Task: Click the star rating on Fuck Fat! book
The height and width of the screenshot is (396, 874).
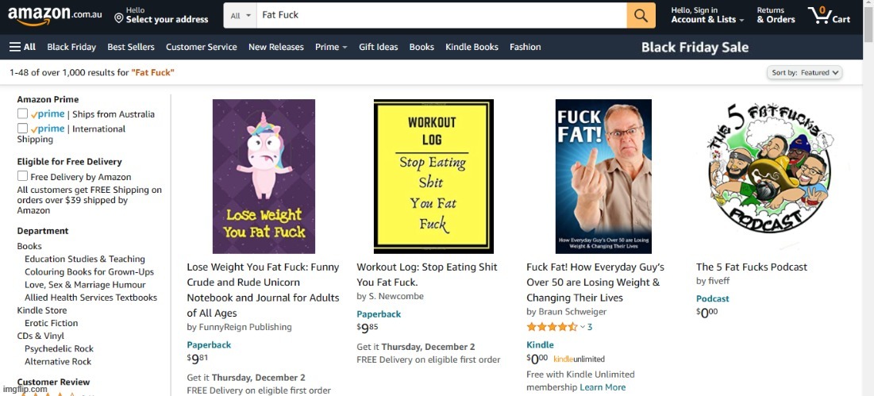Action: (x=553, y=327)
